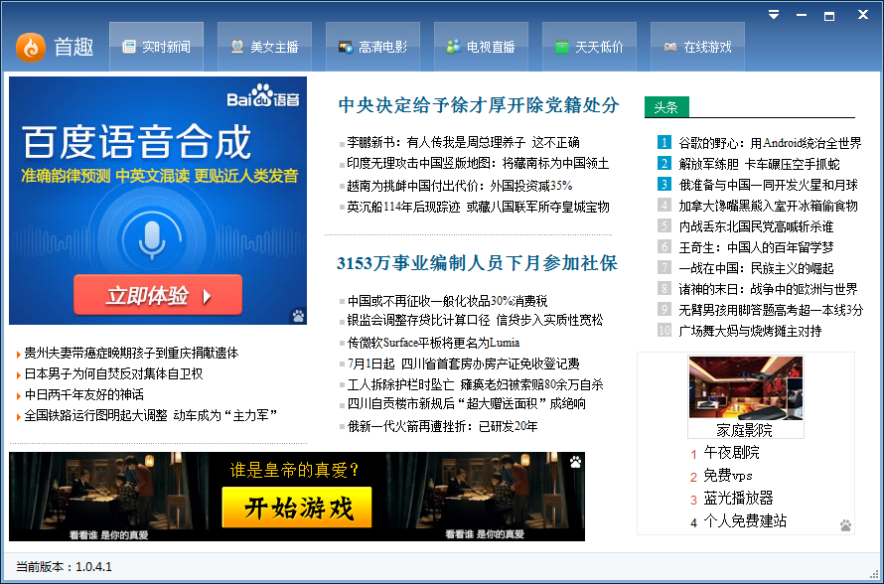Open 工人拆除护栏时坠亡 article
Screen dimensions: 884x584
point(475,384)
